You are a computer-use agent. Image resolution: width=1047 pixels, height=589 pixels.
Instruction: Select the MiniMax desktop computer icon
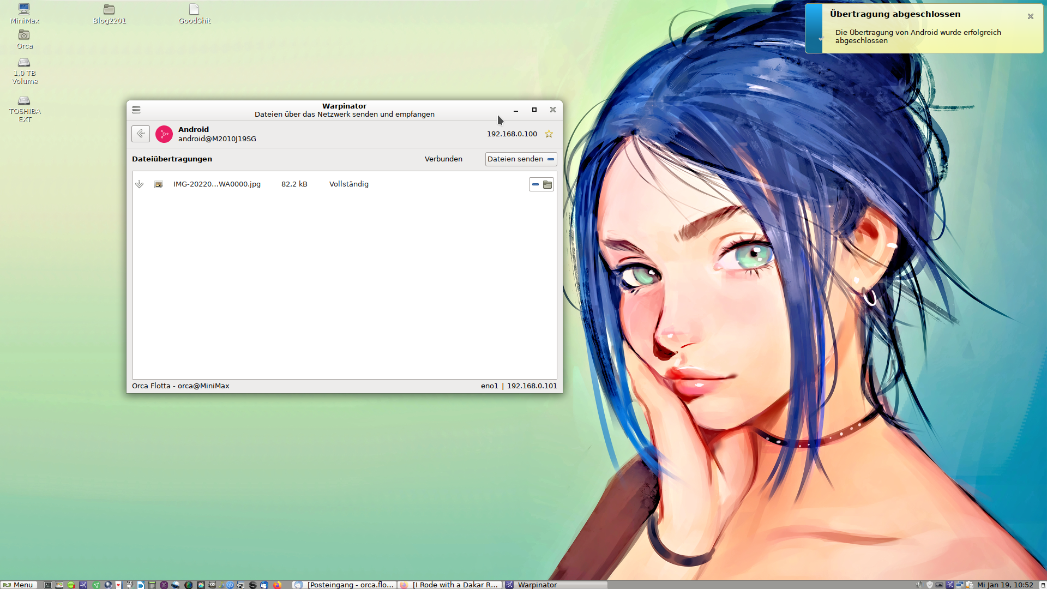click(x=25, y=14)
